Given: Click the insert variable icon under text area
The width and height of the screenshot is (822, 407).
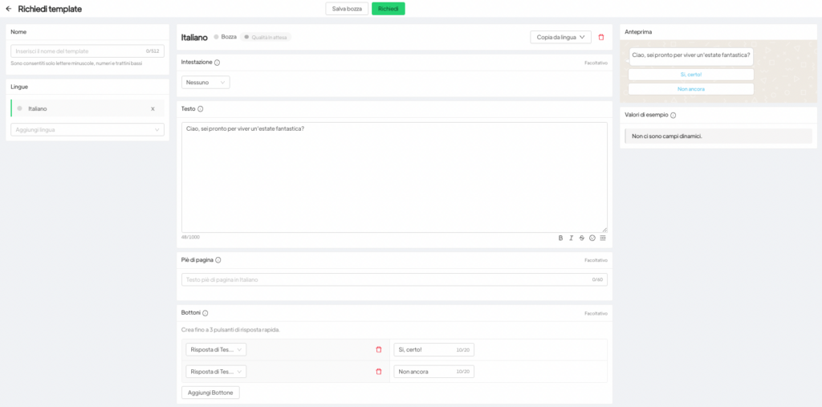Looking at the screenshot, I should click(x=603, y=238).
